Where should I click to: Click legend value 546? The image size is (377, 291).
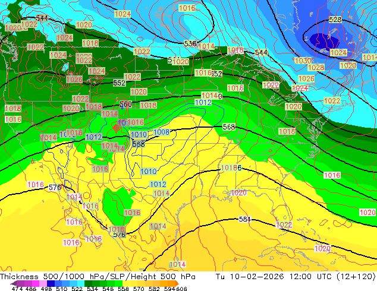pos(108,289)
